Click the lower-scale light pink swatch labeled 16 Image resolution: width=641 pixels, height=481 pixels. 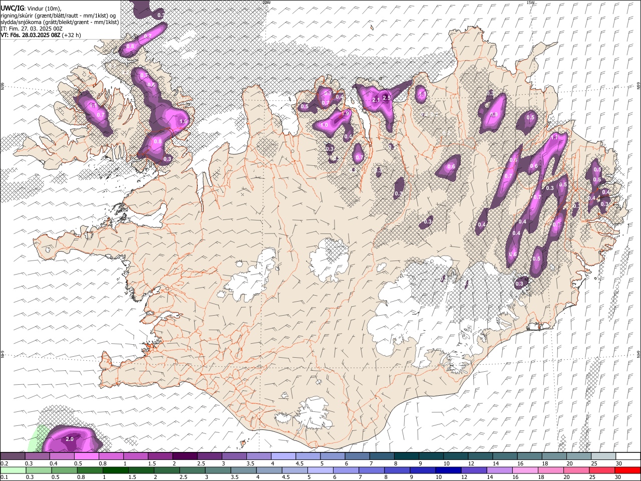526,470
